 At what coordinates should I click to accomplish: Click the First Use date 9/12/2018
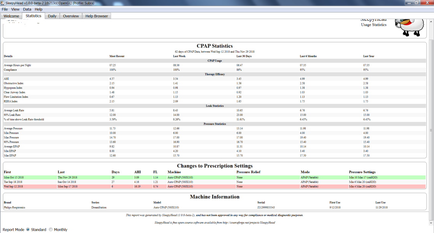[335, 207]
